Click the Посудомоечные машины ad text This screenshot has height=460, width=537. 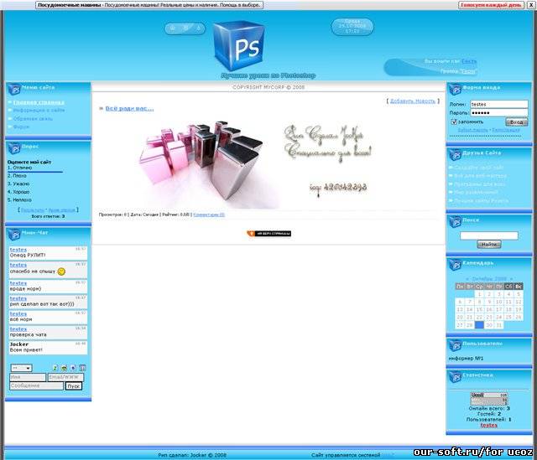149,5
